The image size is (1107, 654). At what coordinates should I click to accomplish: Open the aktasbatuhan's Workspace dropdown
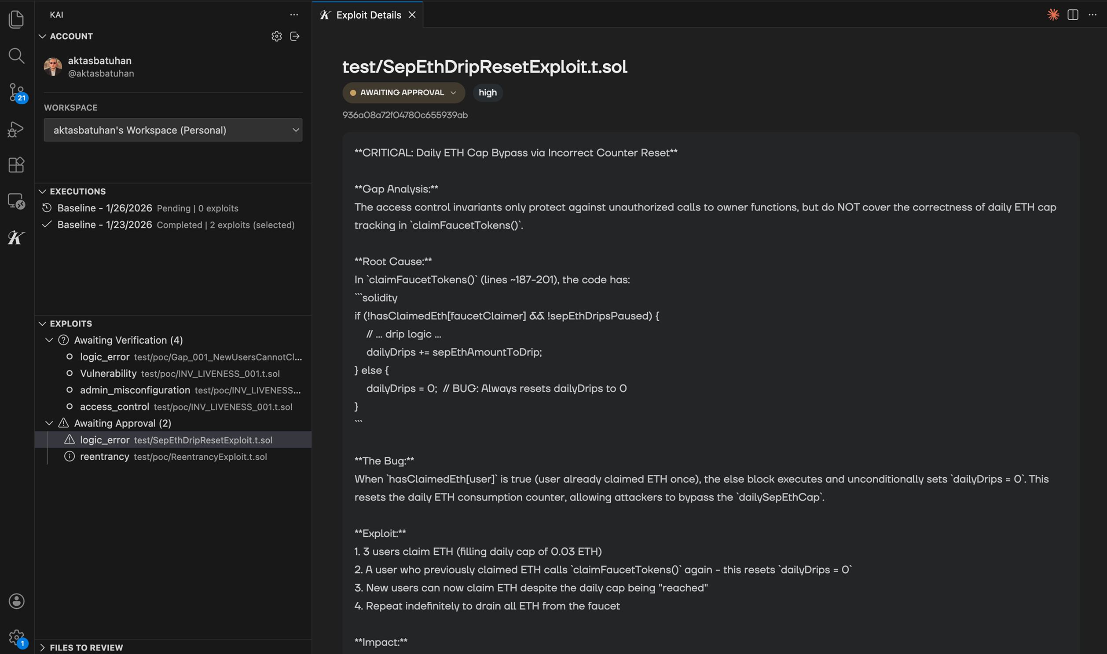coord(173,130)
